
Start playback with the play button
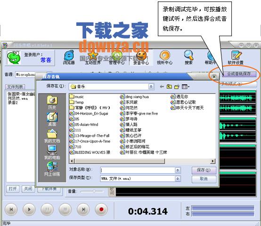pos(29,210)
